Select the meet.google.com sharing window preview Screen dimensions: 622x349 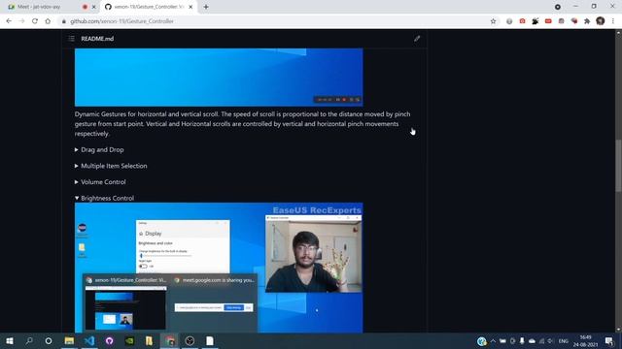coord(214,307)
